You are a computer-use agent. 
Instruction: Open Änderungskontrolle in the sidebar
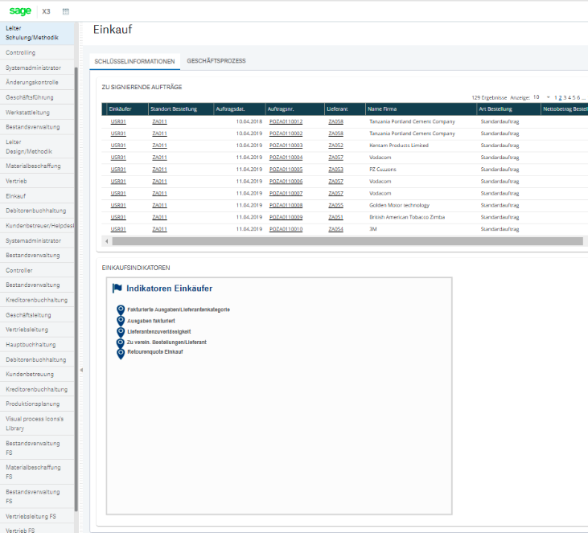pos(37,82)
